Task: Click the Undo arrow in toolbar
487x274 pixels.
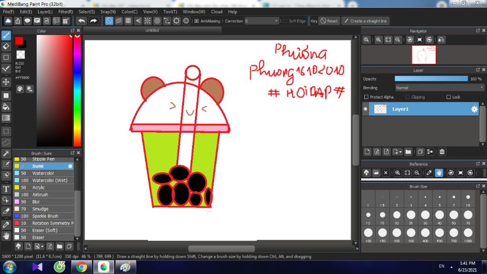Action: coord(82,21)
